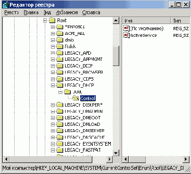Image resolution: width=191 pixels, height=174 pixels.
Task: Expand the LEGACY_FASTFAT key node
Action: (x=53, y=150)
